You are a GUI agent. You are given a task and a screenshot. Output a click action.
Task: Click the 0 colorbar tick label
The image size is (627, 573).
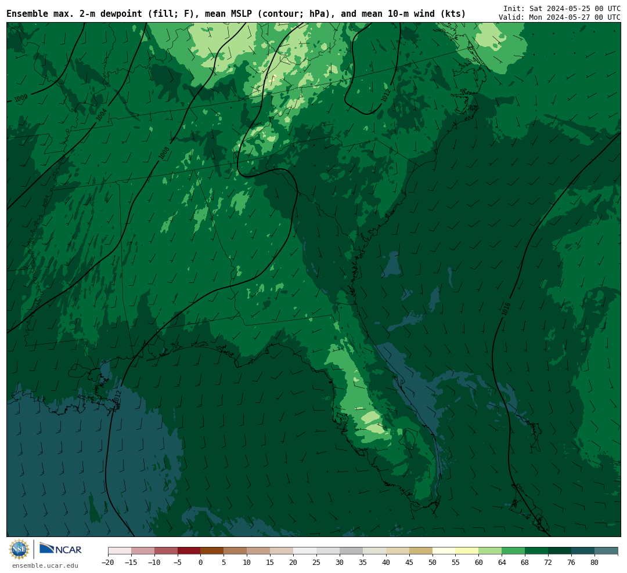(x=201, y=562)
